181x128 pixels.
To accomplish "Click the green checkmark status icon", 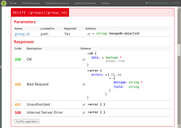I will [147, 3].
